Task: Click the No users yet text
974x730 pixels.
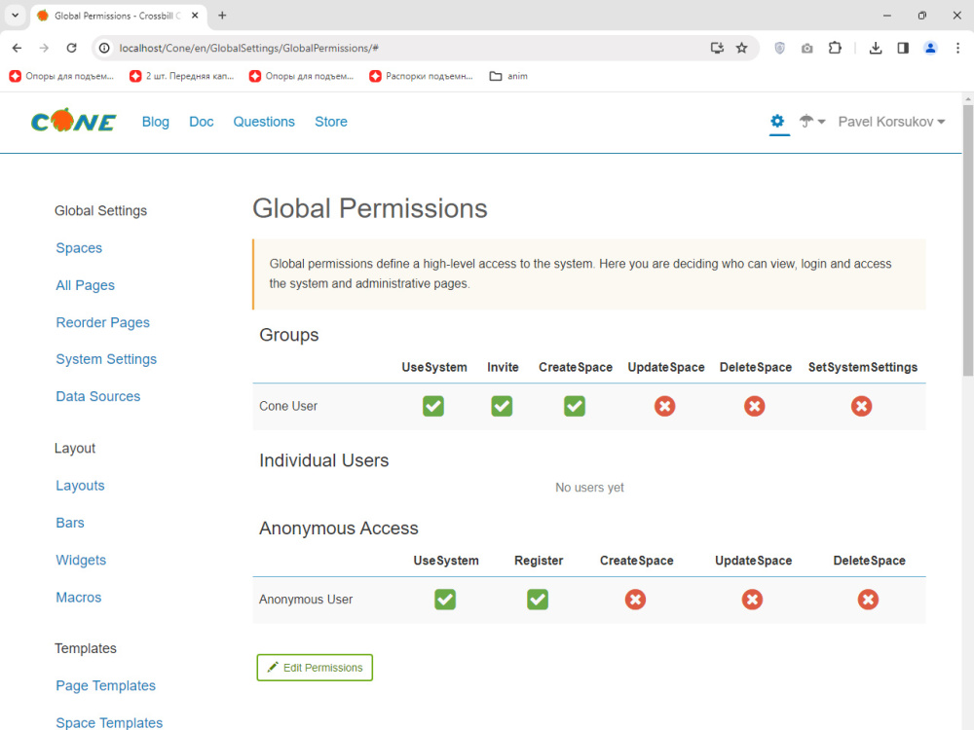Action: (x=589, y=488)
